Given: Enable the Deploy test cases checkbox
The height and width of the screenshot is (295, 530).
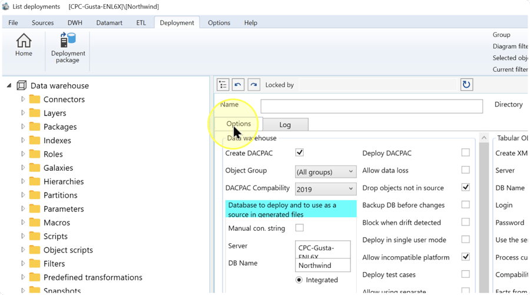Looking at the screenshot, I should click(465, 274).
